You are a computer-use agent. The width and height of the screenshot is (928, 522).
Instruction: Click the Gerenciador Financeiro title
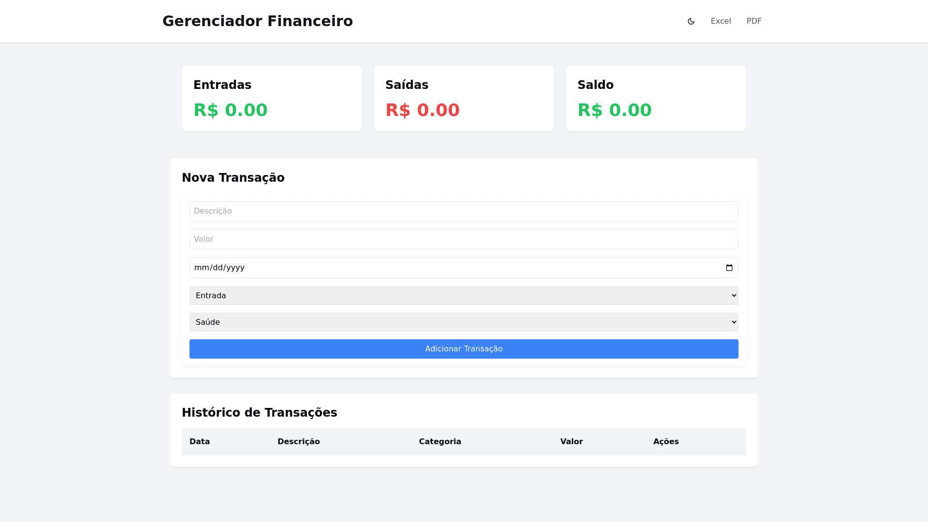tap(258, 21)
